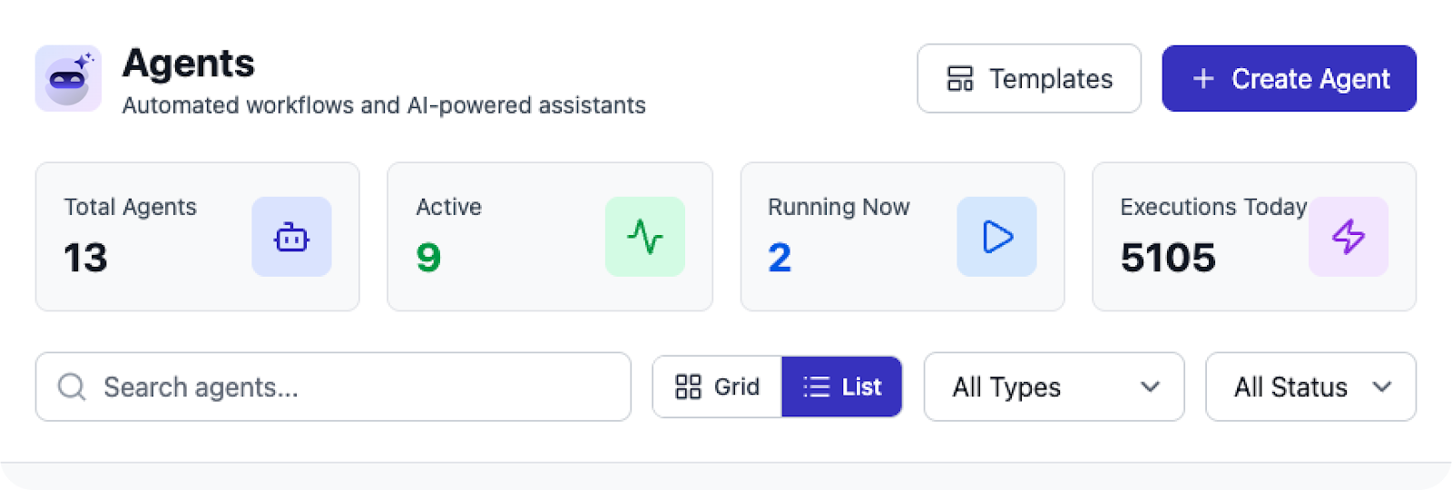Screen dimensions: 1452x490
Task: Open the Templates button
Action: pos(1029,79)
